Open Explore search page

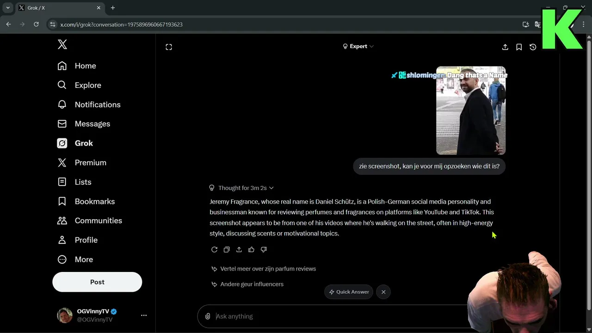click(79, 85)
